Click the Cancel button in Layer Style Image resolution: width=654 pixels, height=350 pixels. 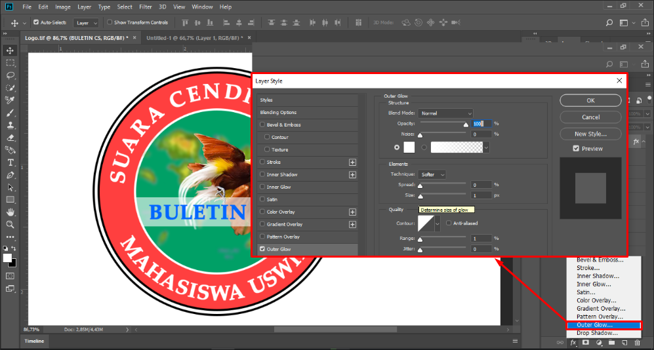(590, 117)
